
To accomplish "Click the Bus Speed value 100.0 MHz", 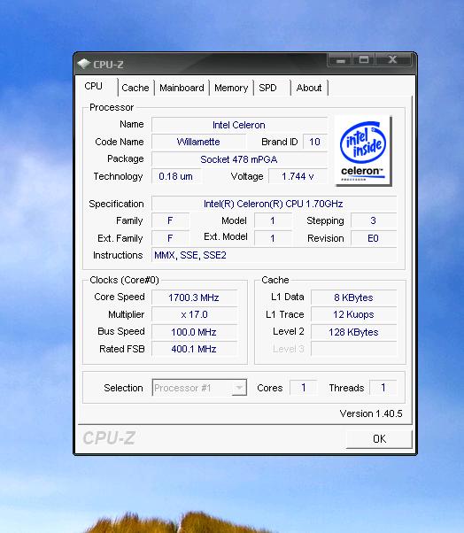I will pyautogui.click(x=194, y=332).
